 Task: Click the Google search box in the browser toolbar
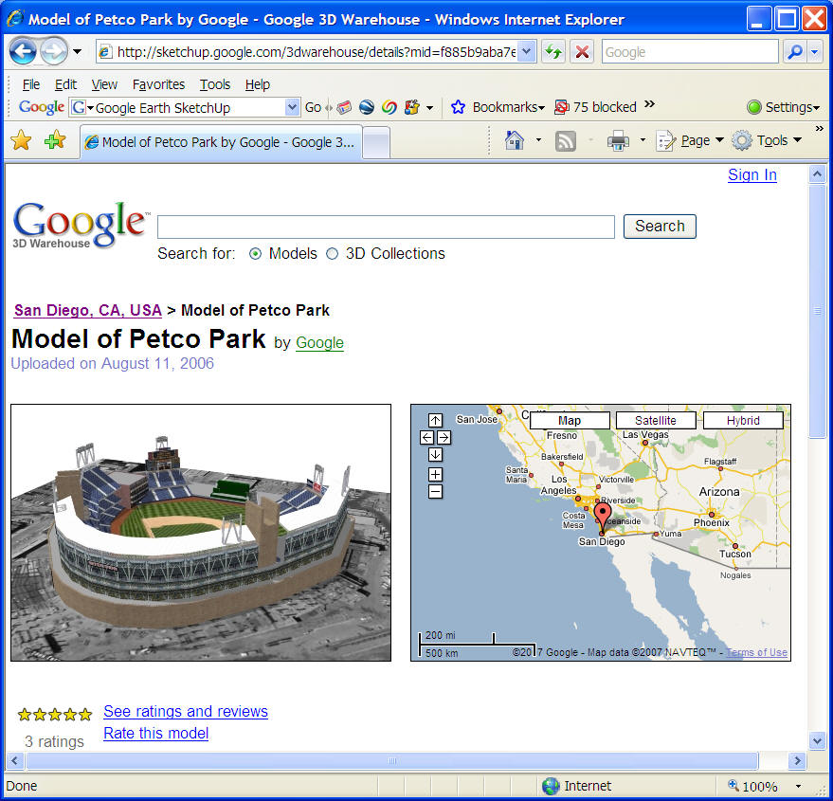point(690,52)
